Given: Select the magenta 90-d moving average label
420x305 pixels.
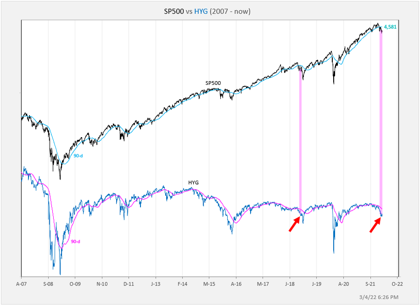Looking at the screenshot, I should [x=76, y=241].
